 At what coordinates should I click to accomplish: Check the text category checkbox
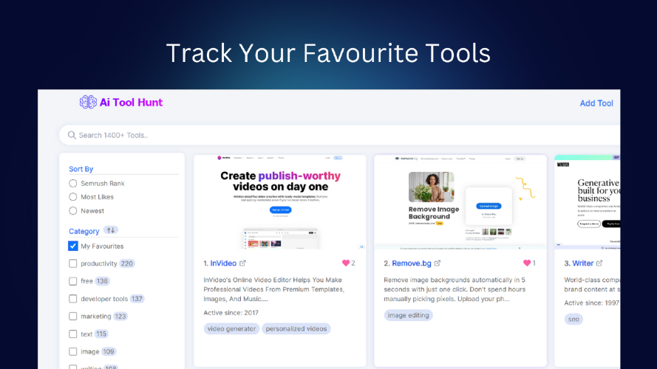(73, 334)
